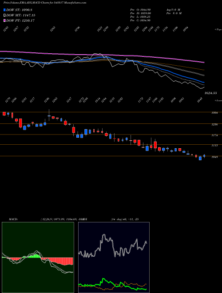222x293 pixels.
Task: Click the Pre H: 1059.00 high value
Action: [x=140, y=13]
